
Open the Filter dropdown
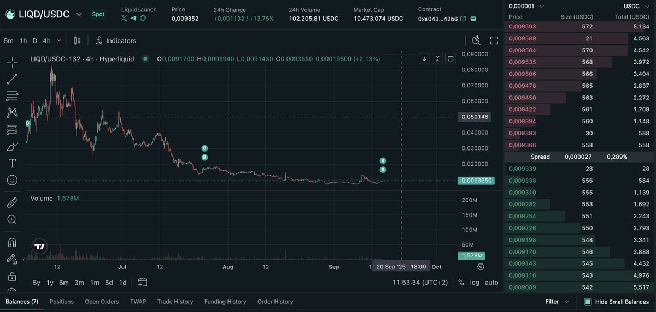pyautogui.click(x=557, y=302)
